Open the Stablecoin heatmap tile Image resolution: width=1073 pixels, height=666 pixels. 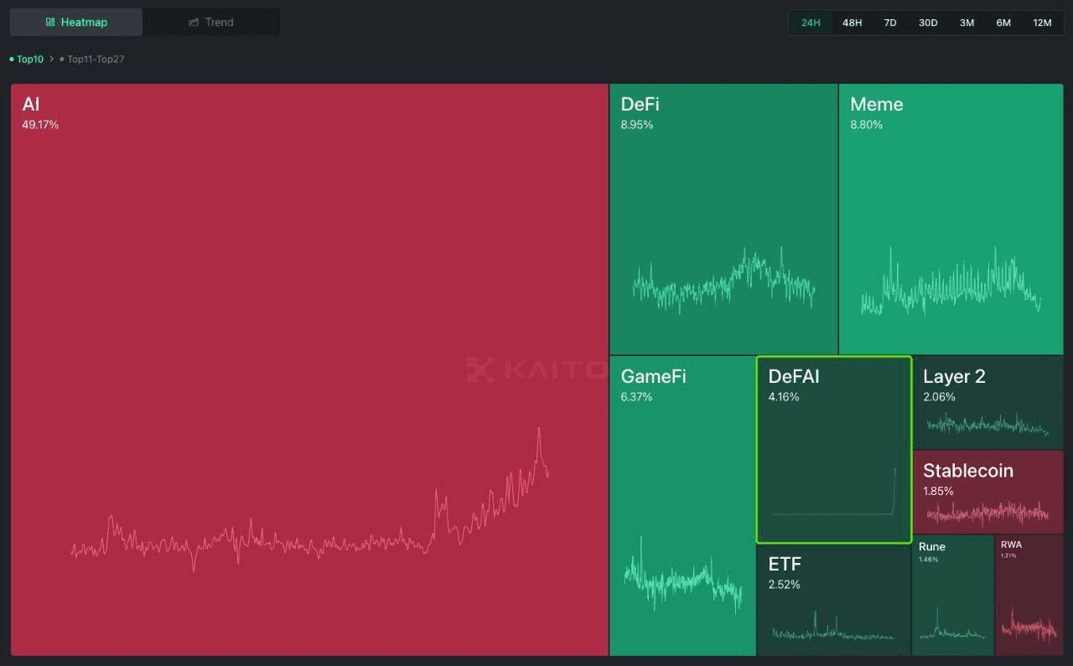click(x=988, y=492)
